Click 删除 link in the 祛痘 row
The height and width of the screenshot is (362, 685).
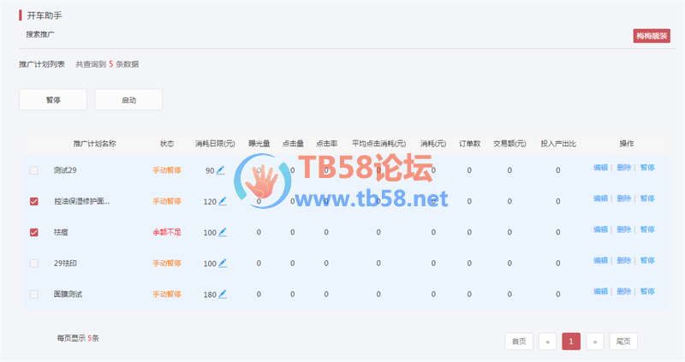(x=623, y=229)
